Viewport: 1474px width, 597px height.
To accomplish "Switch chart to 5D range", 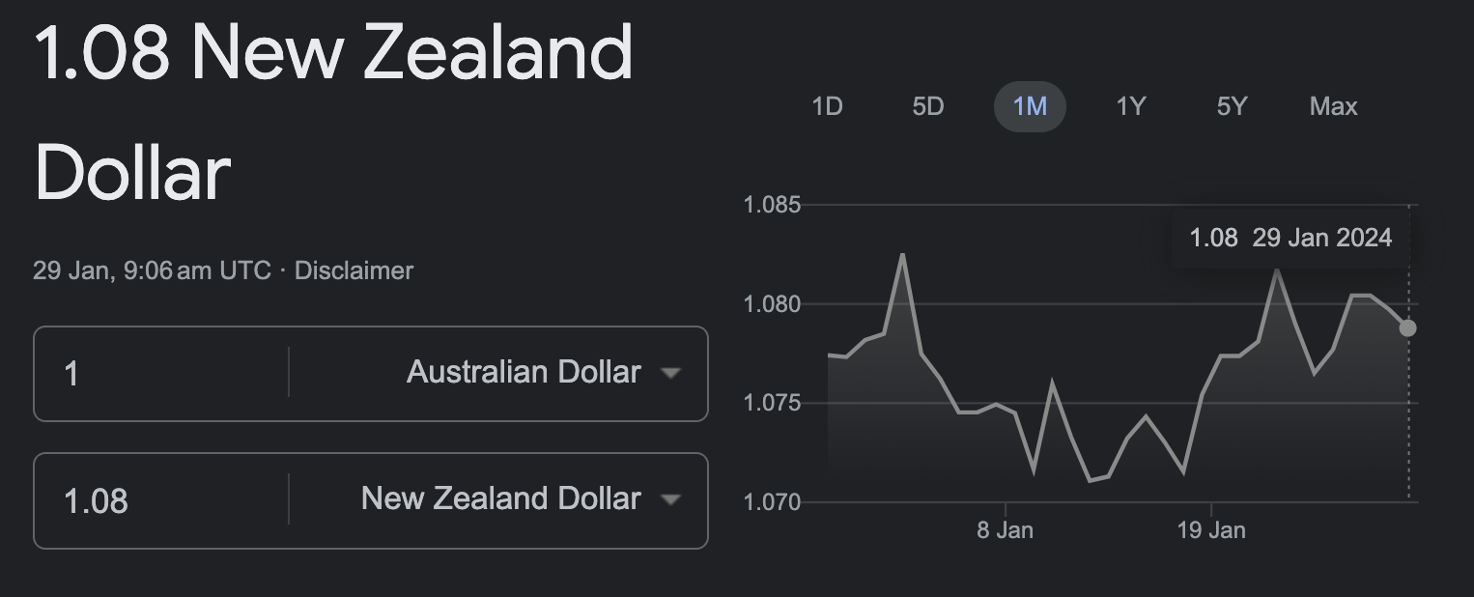I will click(927, 106).
